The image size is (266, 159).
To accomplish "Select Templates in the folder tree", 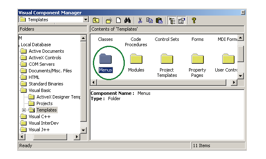I will coord(47,110).
